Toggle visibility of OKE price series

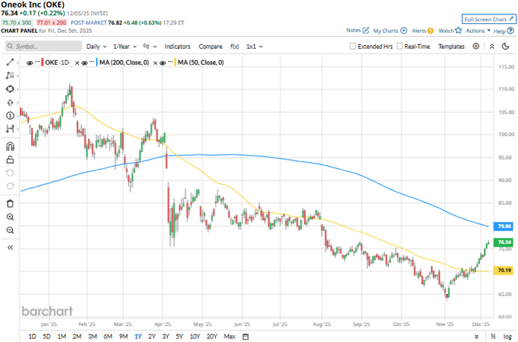pos(30,63)
